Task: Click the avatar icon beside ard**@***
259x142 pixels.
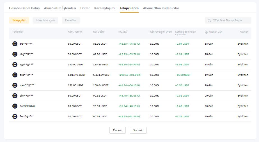Action: pyautogui.click(x=15, y=75)
